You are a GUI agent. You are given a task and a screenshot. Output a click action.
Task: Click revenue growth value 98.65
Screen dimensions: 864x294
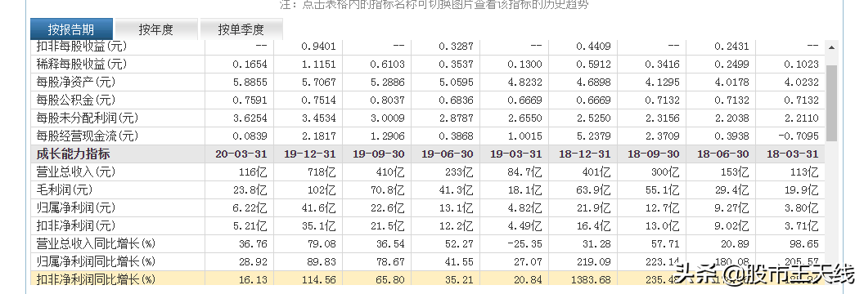pos(805,243)
